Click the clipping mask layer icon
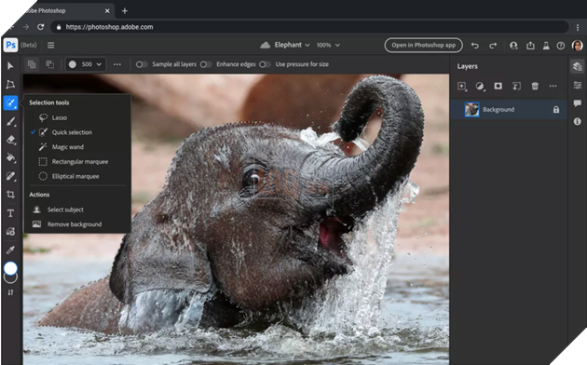Viewport: 587px width, 365px height. click(x=516, y=87)
